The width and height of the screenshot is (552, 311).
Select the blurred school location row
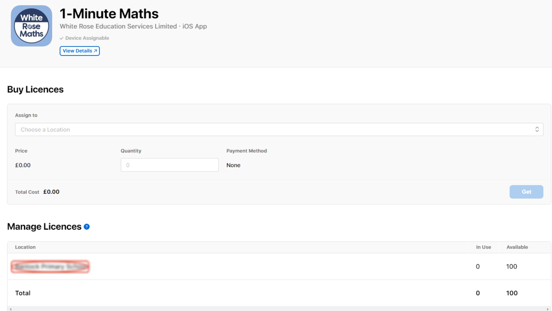(50, 266)
